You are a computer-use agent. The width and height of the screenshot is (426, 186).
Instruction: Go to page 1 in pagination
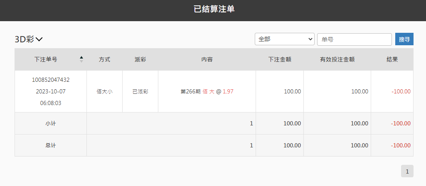tap(407, 171)
